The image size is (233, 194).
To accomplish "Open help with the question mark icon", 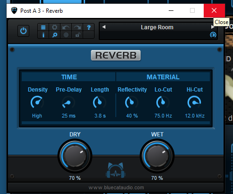I will pos(89,27).
